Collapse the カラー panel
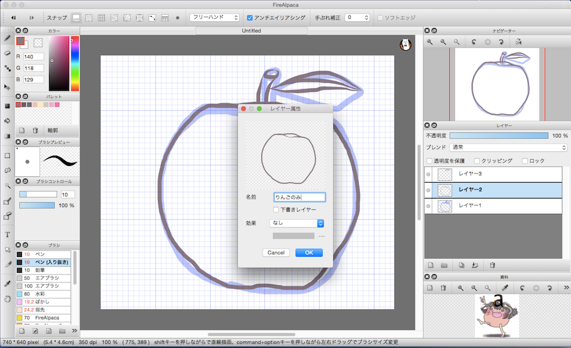This screenshot has width=571, height=348. [x=25, y=31]
